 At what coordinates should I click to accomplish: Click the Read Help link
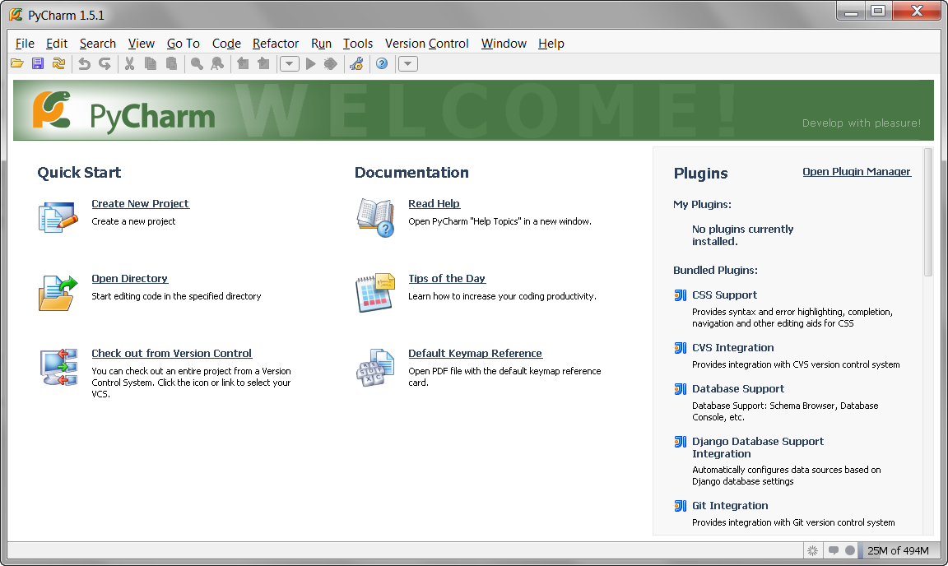pyautogui.click(x=434, y=204)
